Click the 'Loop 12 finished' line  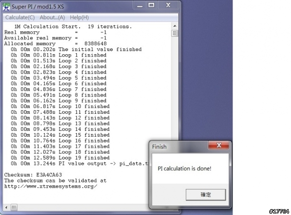click(60, 118)
